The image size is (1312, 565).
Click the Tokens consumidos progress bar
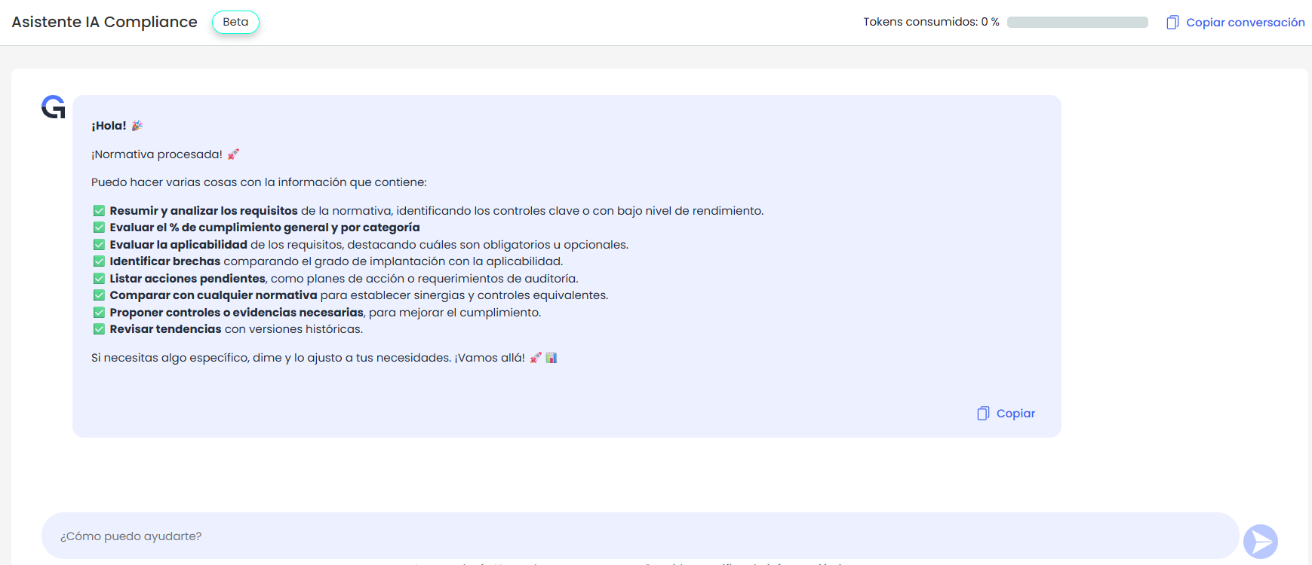1077,23
